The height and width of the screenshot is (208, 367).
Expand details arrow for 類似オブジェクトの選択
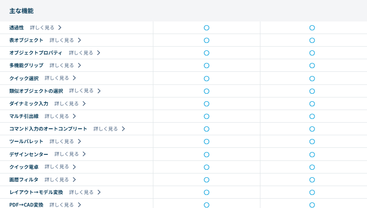pyautogui.click(x=99, y=91)
